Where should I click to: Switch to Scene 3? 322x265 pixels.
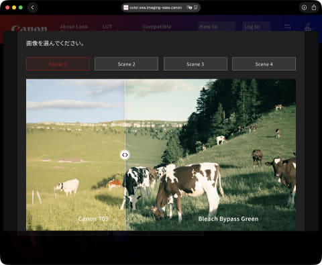pos(195,64)
